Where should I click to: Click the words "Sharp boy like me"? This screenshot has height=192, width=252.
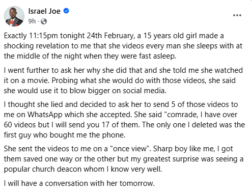(x=183, y=149)
